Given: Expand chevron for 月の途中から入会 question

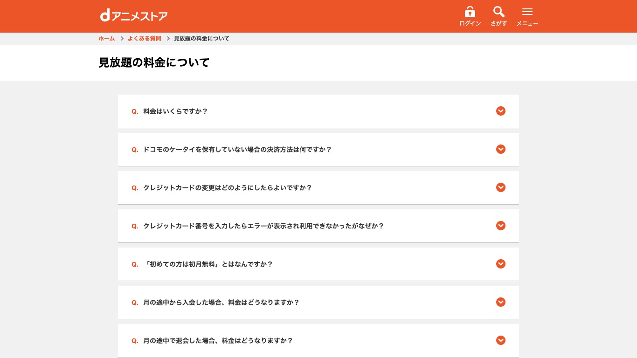Looking at the screenshot, I should click(x=501, y=302).
